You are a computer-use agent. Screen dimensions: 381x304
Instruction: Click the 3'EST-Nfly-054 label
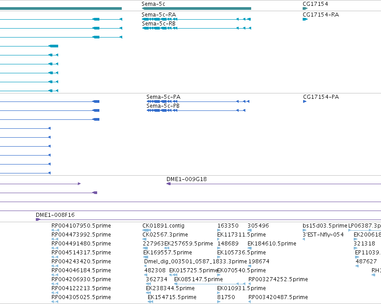click(x=323, y=235)
